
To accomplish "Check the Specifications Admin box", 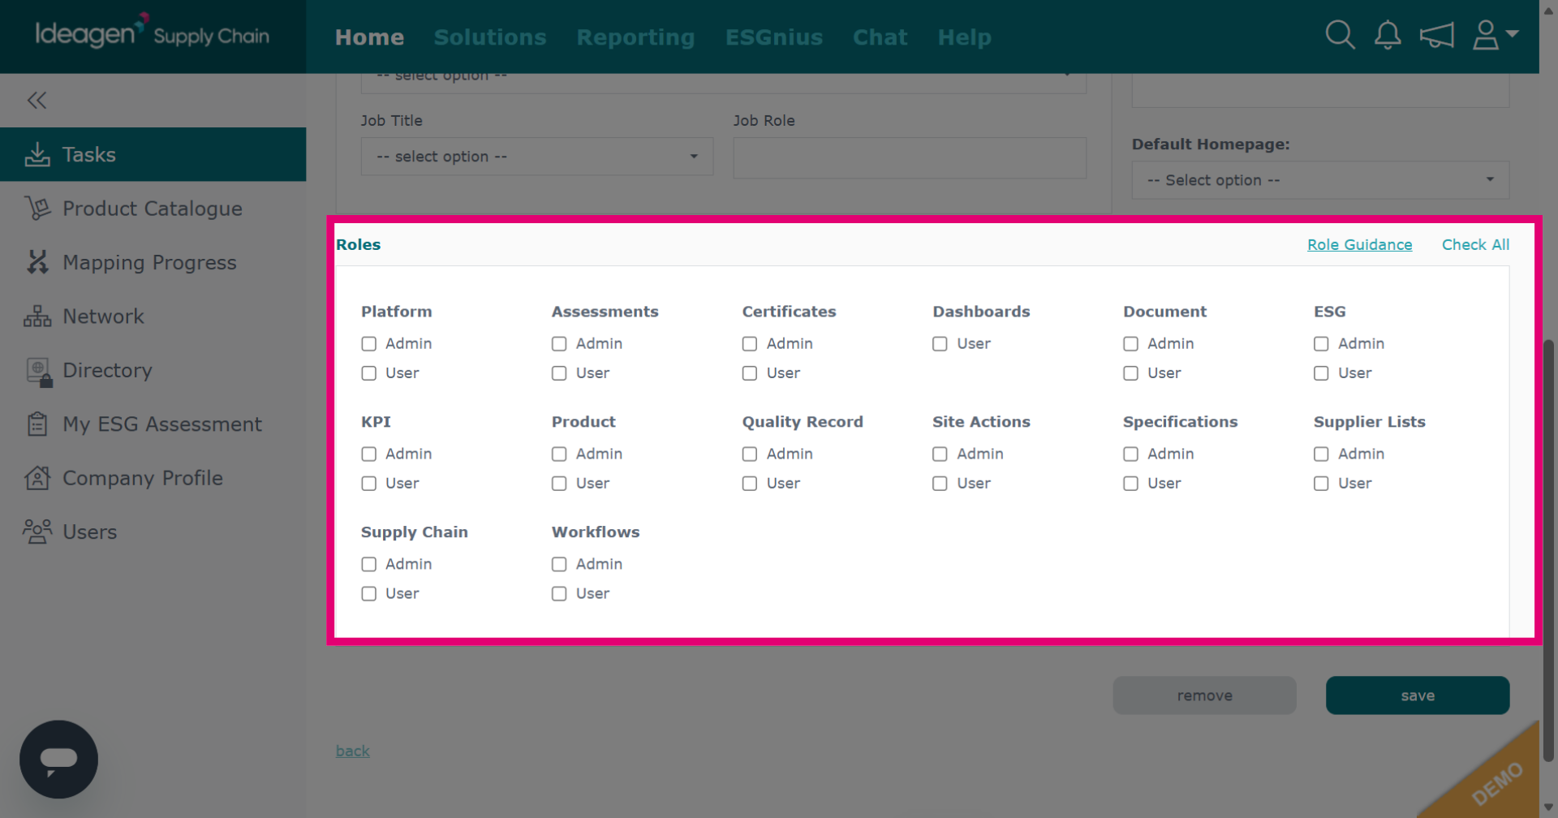I will coord(1130,454).
